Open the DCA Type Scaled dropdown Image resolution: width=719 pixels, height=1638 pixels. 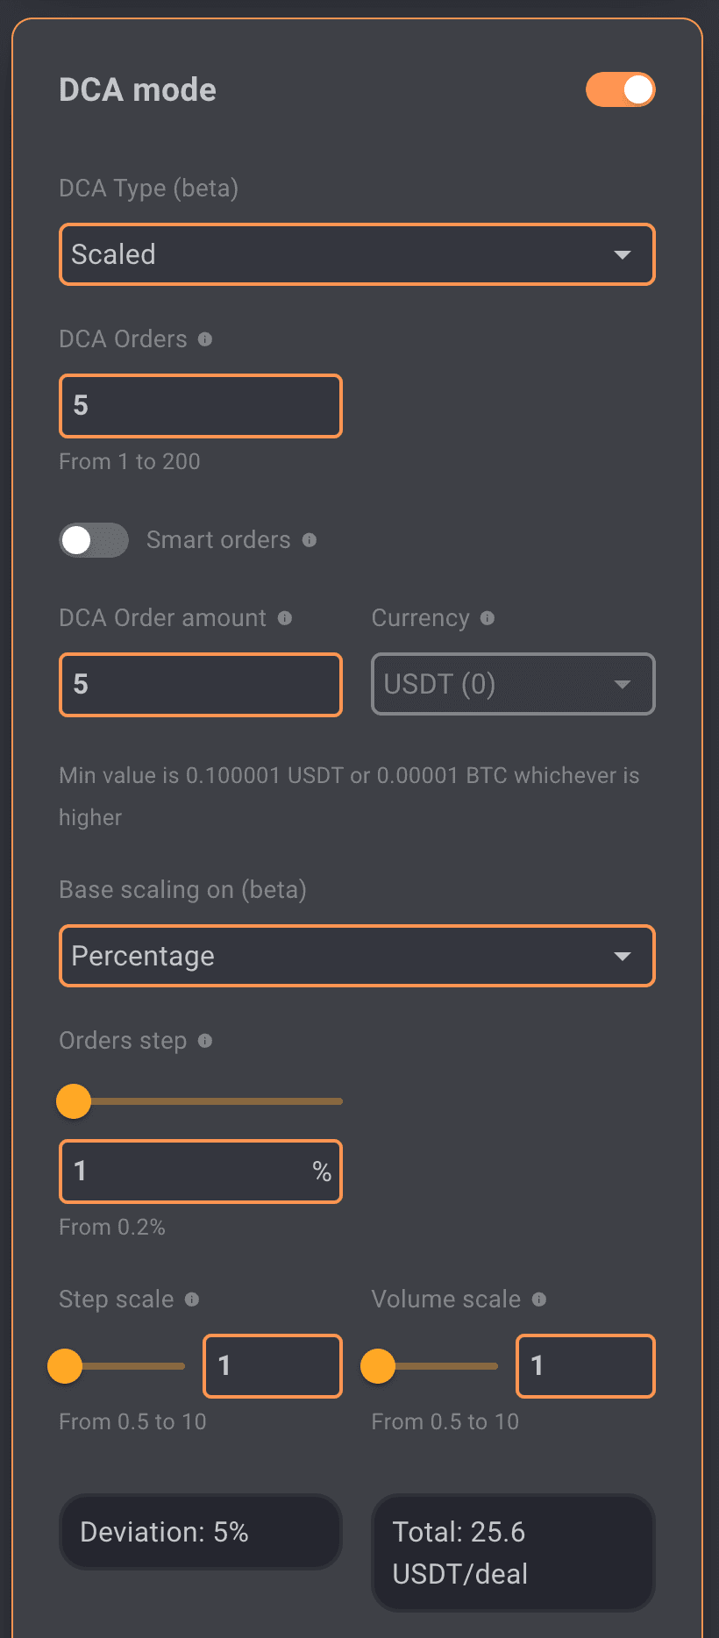(357, 254)
